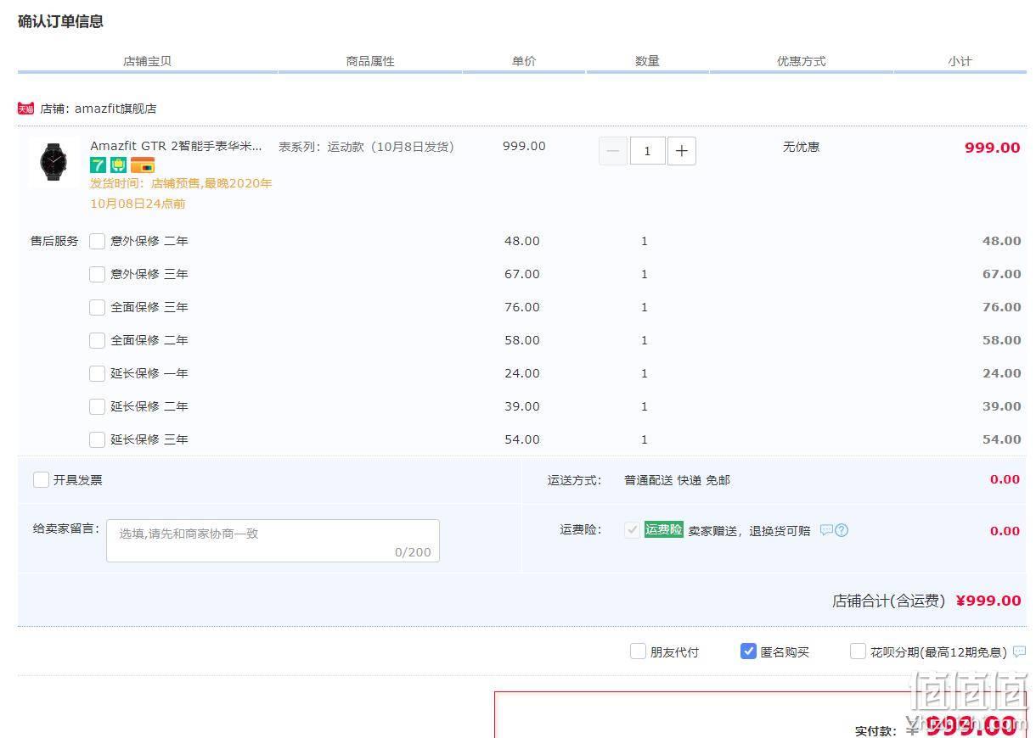The image size is (1036, 738).
Task: Click the Tmall logo icon beside the store name
Action: [x=25, y=109]
